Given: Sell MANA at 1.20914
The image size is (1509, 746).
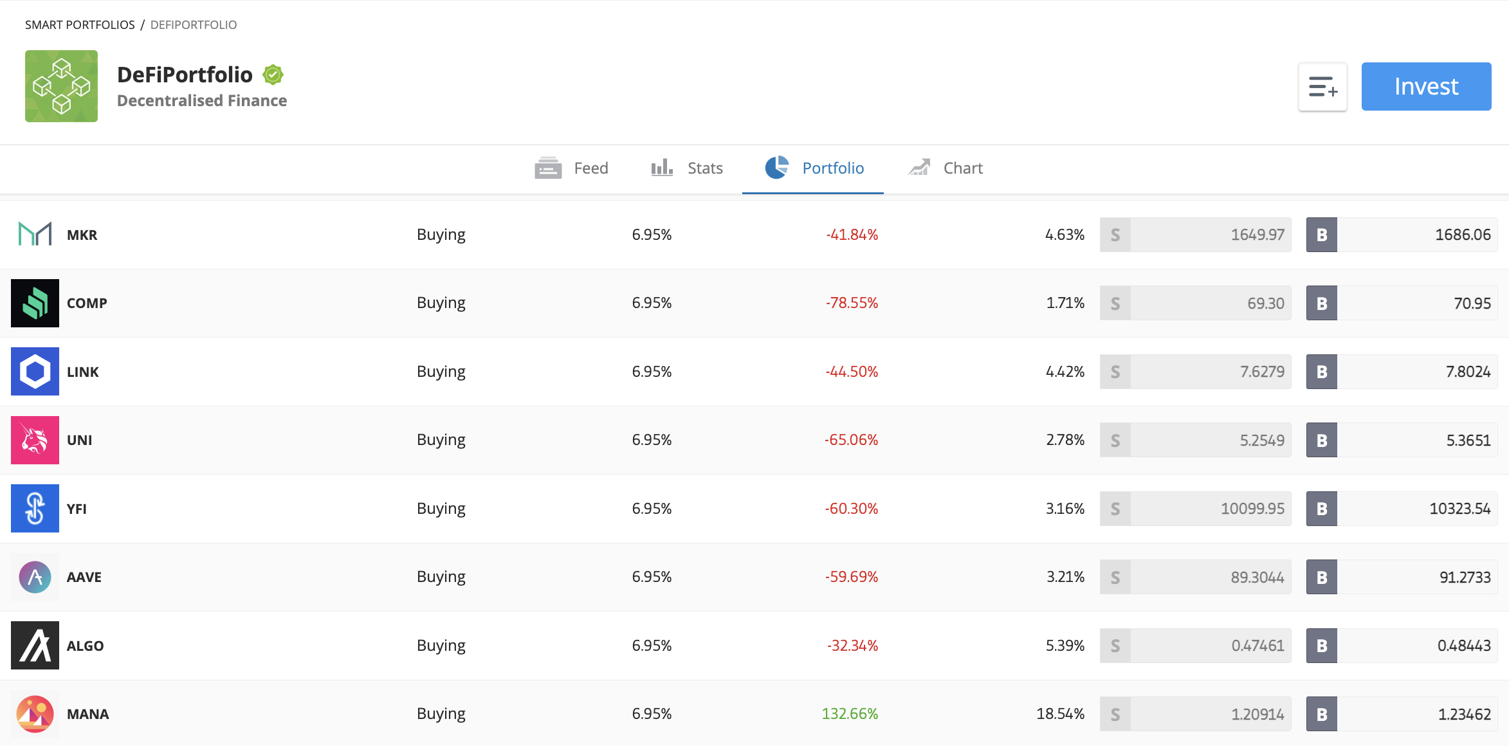Looking at the screenshot, I should point(1195,714).
